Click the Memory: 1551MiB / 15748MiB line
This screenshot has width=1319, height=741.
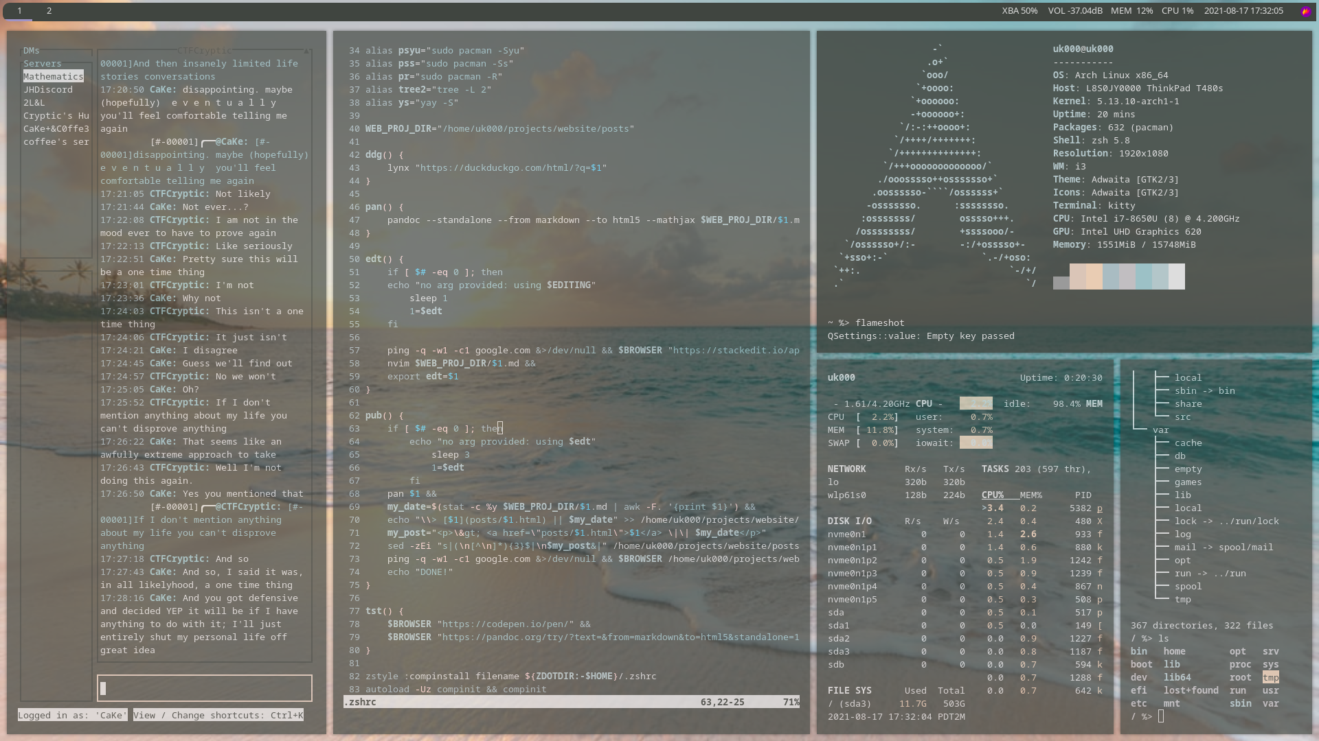(x=1125, y=245)
